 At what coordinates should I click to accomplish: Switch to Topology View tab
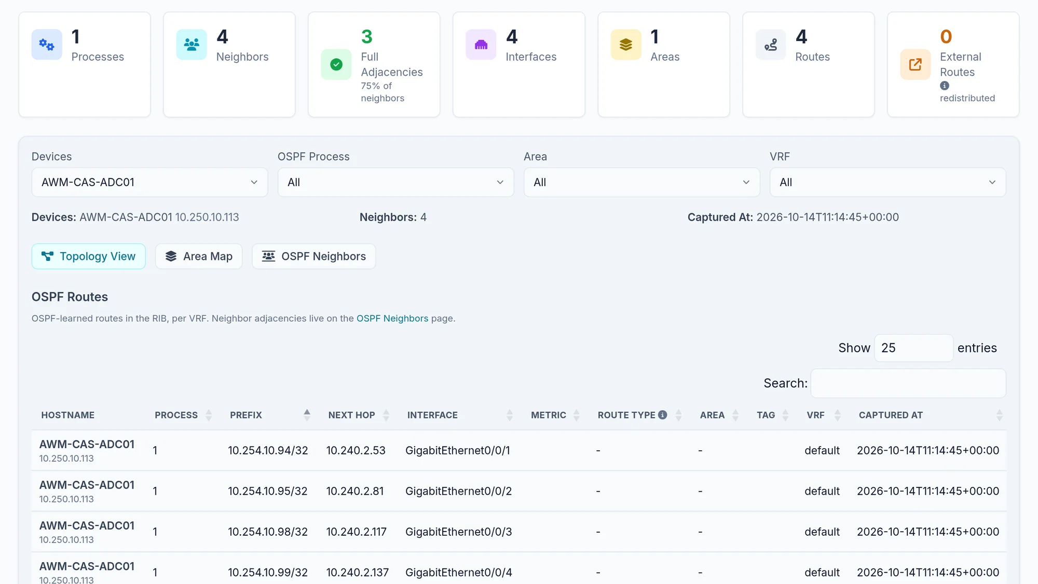(x=89, y=256)
